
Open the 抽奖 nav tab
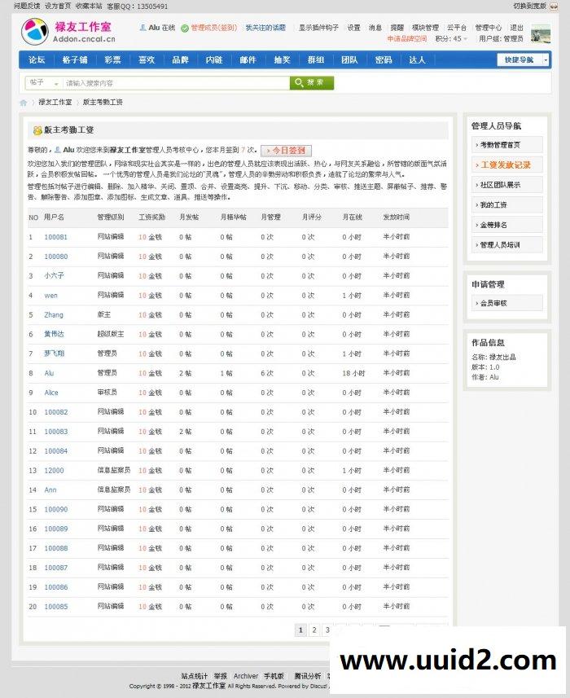pyautogui.click(x=282, y=59)
